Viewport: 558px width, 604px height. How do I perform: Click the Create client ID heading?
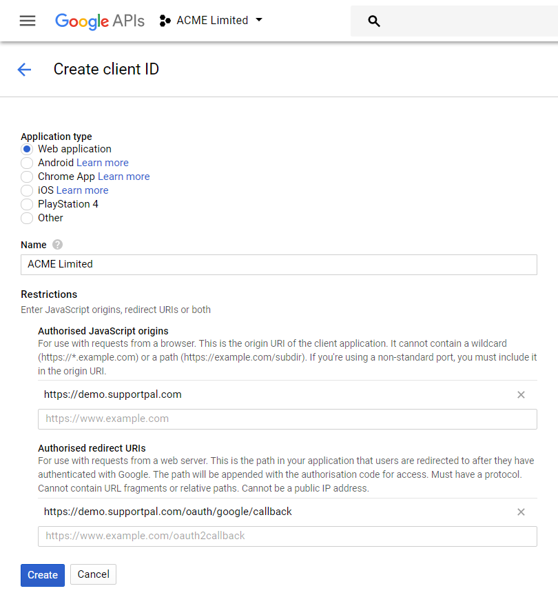coord(106,70)
